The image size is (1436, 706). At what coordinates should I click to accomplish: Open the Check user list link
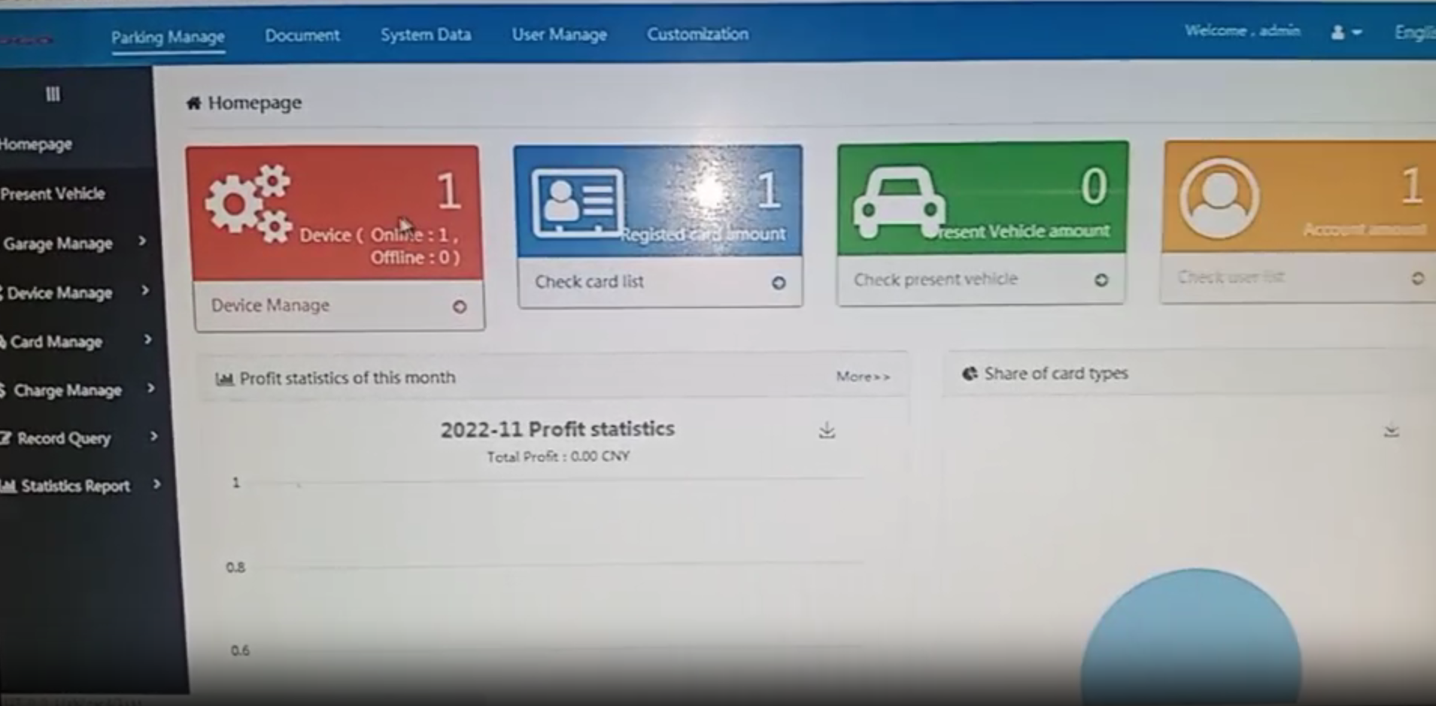point(1231,277)
